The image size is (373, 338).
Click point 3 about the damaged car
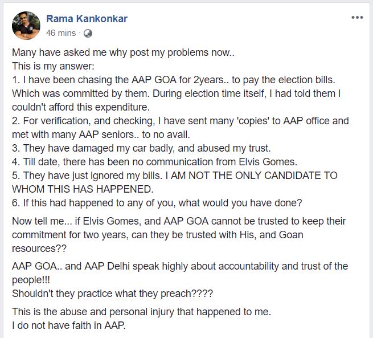click(141, 148)
